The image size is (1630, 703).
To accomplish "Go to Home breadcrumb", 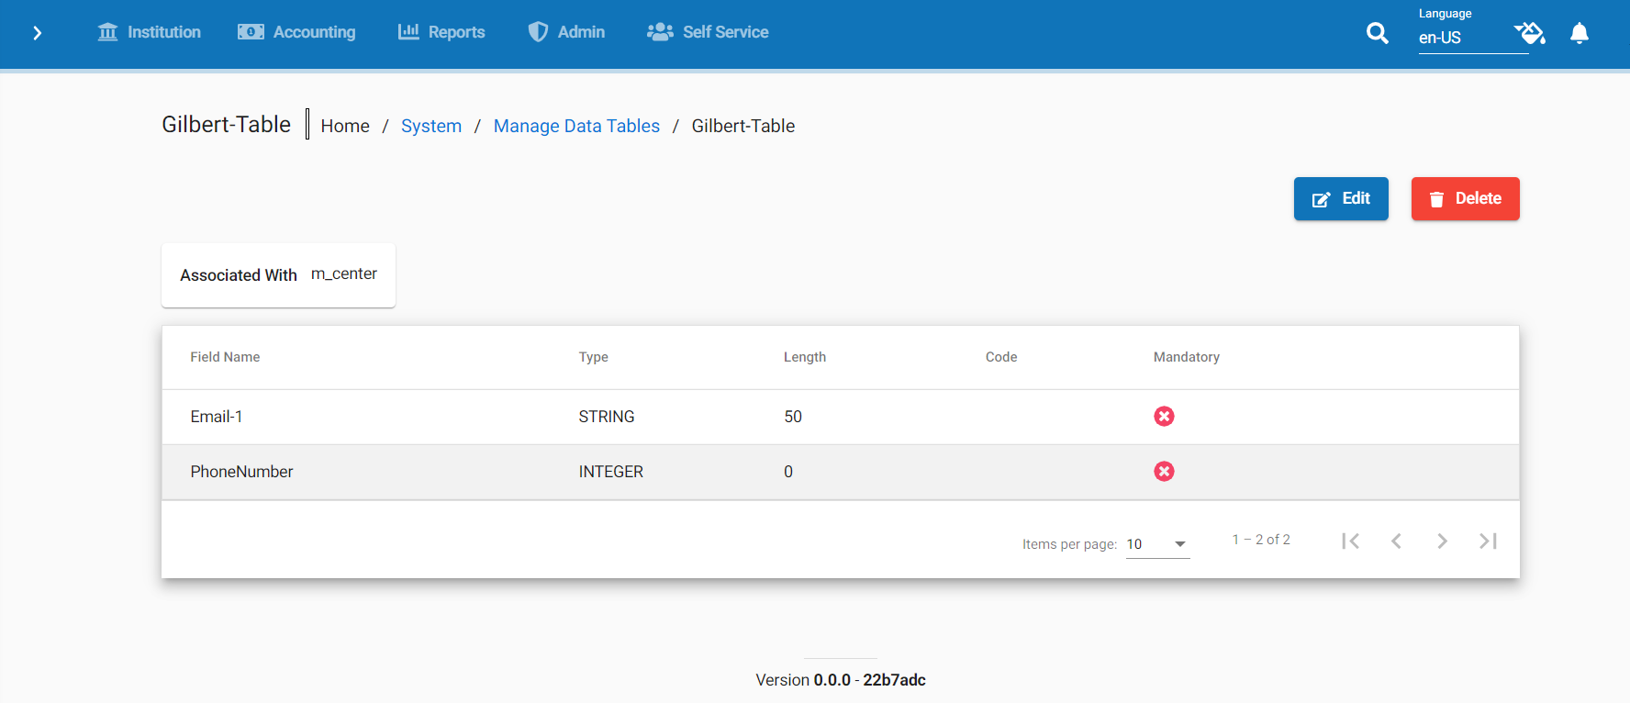I will point(345,126).
